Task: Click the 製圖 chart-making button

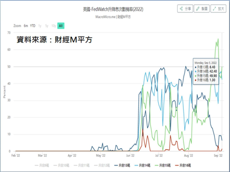Action: click(202, 9)
